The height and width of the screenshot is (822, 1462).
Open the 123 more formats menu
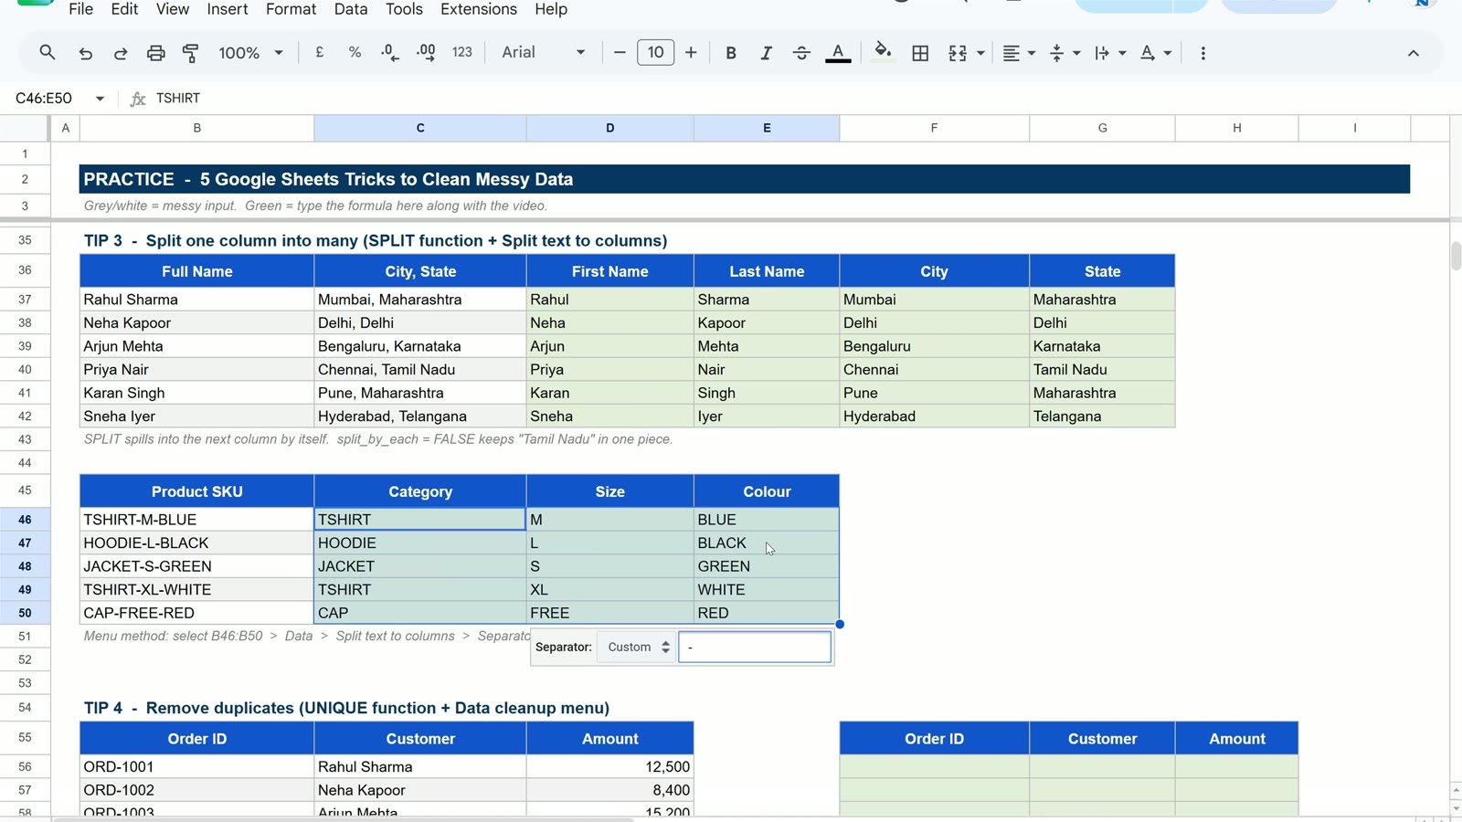[x=462, y=53]
